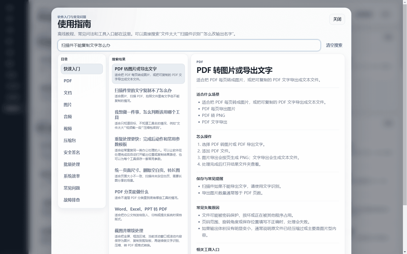Open the 压缩包 category
Viewport: 407px width, 254px height.
[x=82, y=140]
